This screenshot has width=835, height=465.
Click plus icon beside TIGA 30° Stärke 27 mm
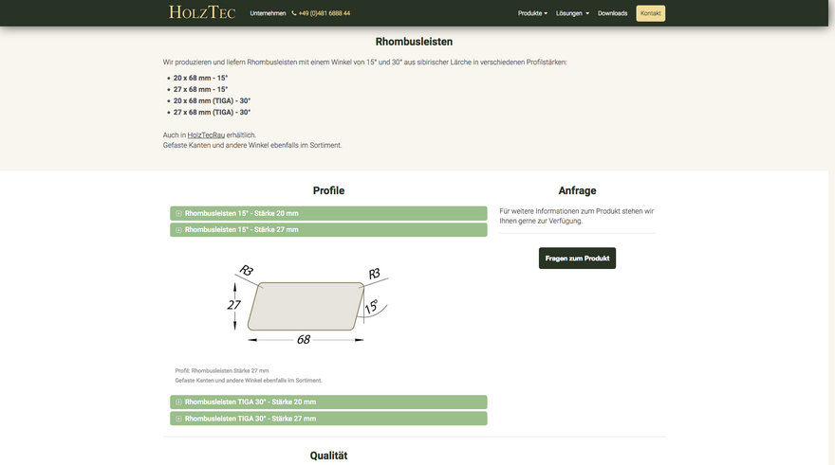pos(178,419)
